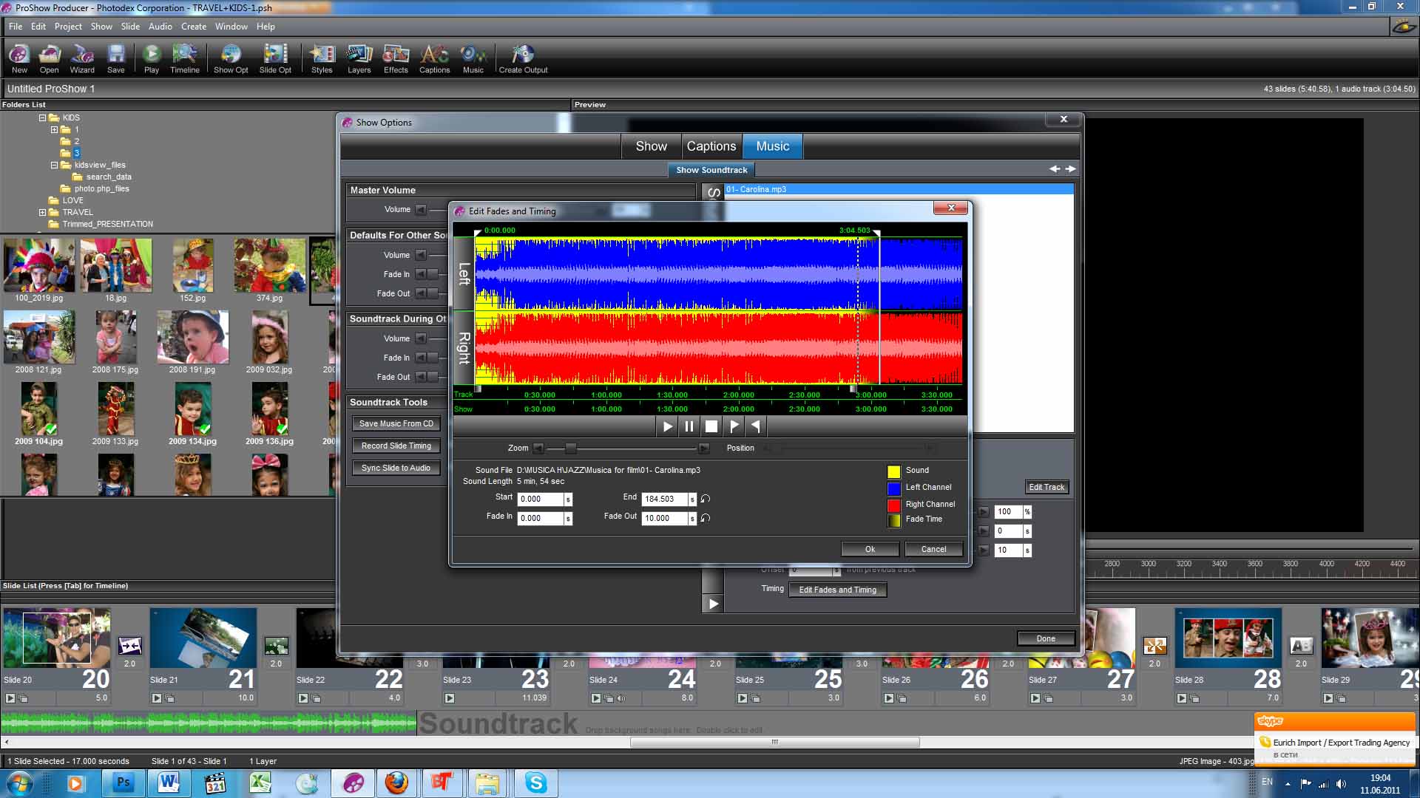Select 01- Carolina.mp3 in the soundtrack list
The height and width of the screenshot is (798, 1420).
pyautogui.click(x=899, y=189)
